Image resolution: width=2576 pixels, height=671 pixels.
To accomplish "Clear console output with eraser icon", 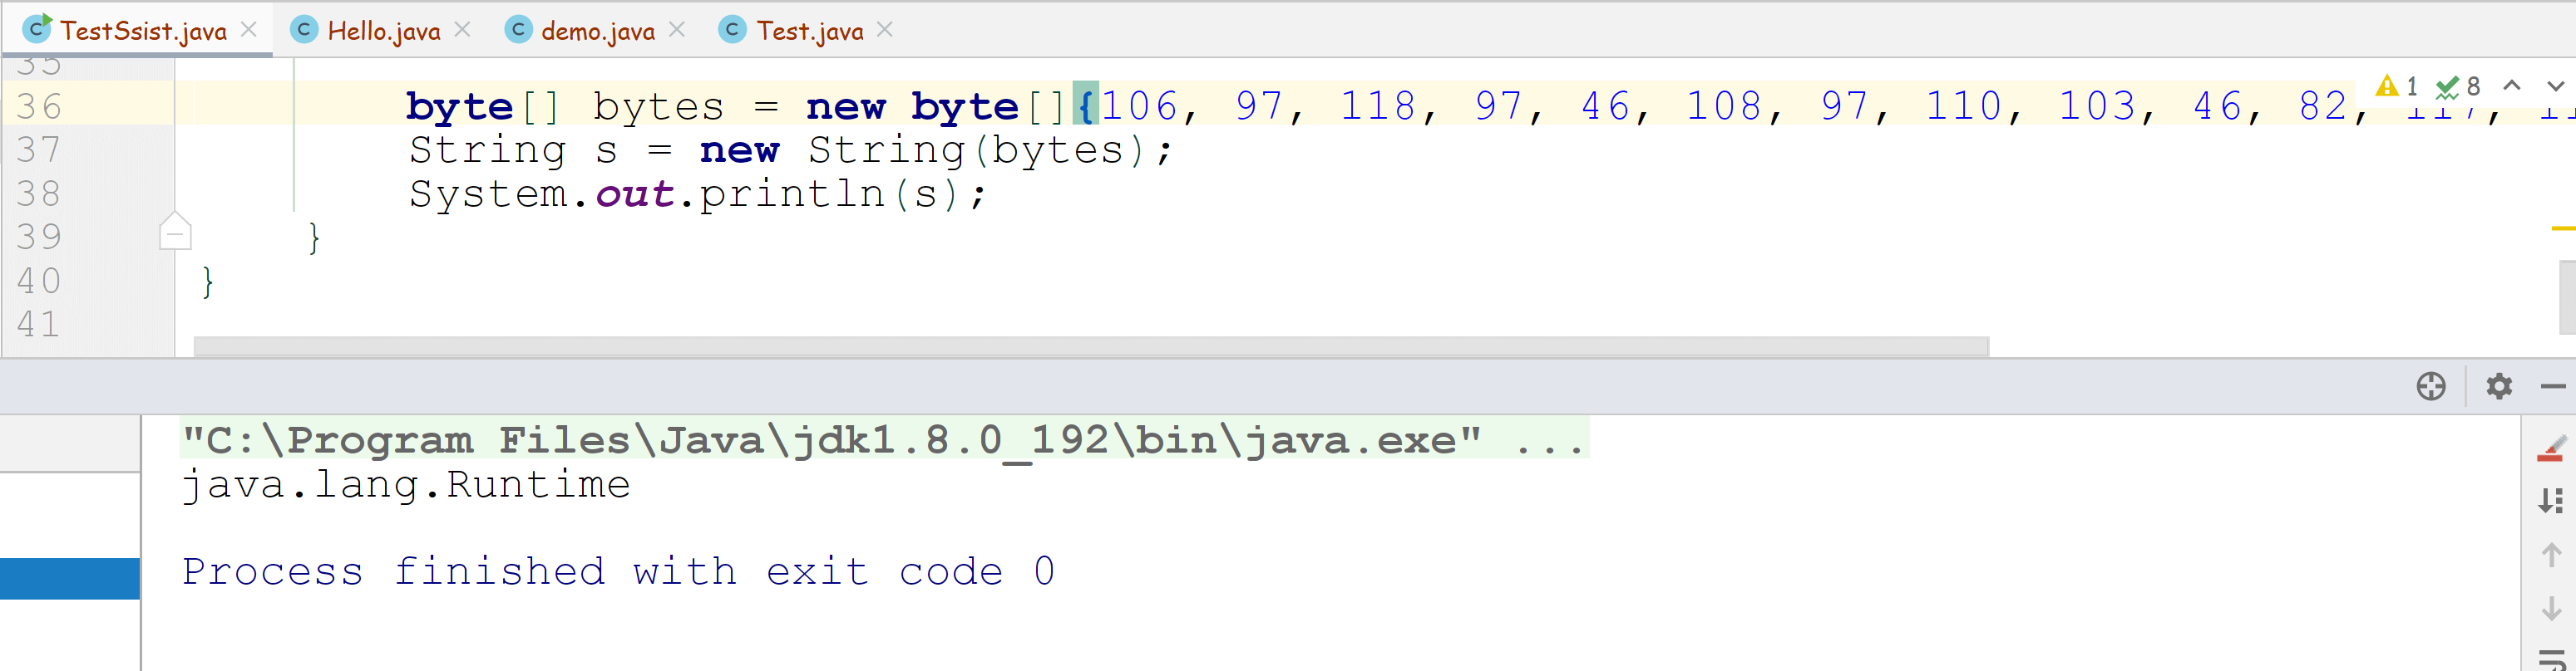I will (2552, 448).
